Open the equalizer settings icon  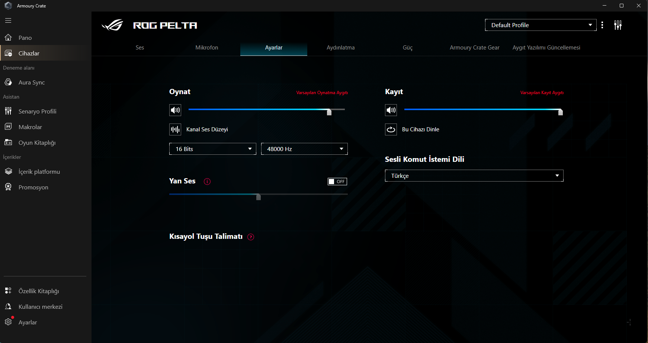click(618, 25)
